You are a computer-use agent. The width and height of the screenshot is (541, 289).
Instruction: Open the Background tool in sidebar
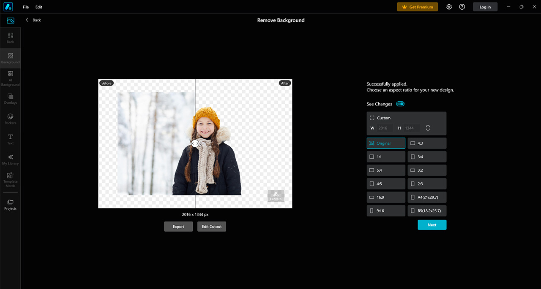[10, 58]
